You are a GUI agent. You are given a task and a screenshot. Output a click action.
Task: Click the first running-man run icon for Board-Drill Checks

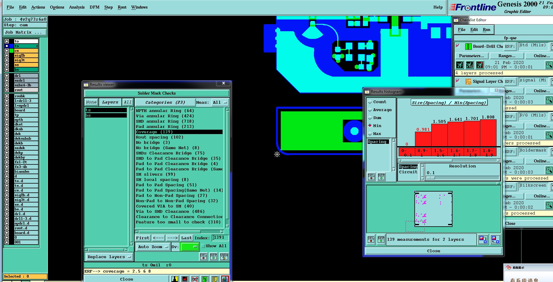pos(460,65)
